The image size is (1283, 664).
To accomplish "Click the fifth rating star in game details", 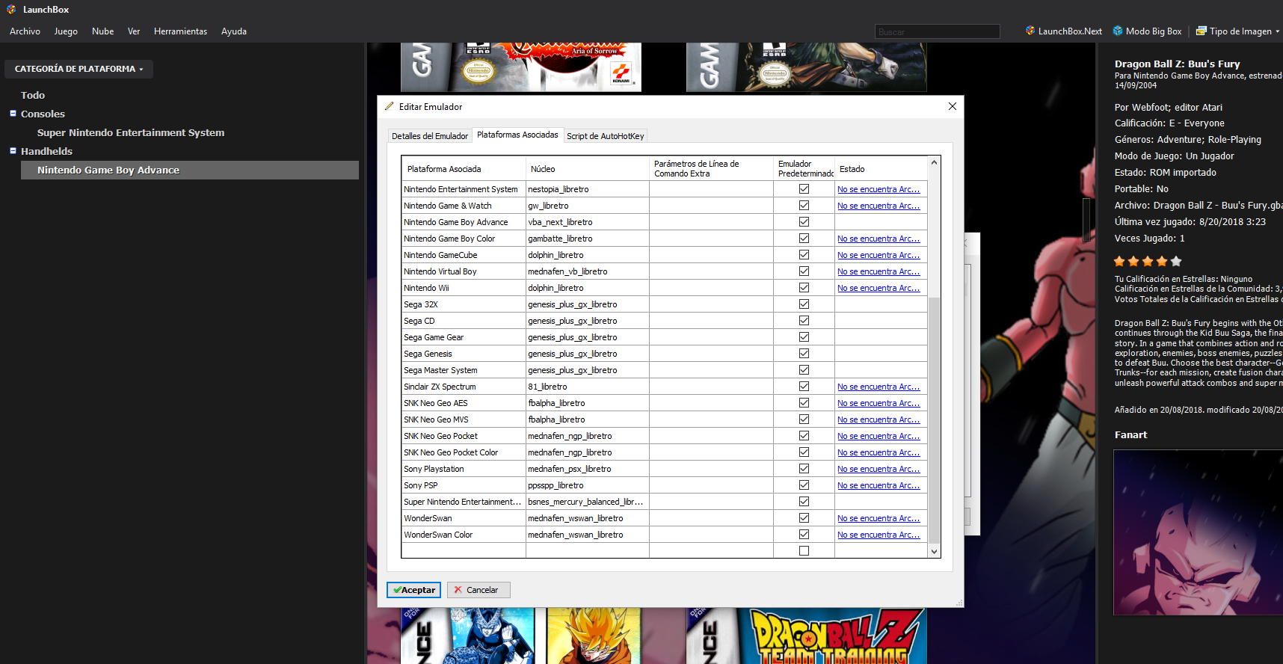I will [x=1176, y=261].
